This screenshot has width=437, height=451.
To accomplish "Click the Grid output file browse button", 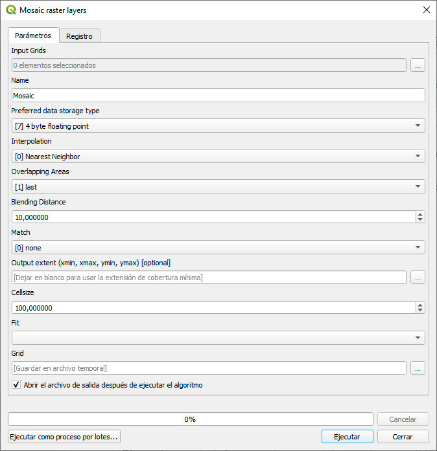I will coord(418,368).
